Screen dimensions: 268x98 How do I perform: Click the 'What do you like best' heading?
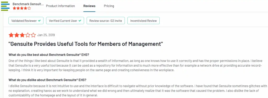(49, 55)
